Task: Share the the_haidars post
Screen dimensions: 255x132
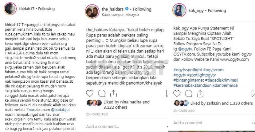Action: pyautogui.click(x=113, y=93)
